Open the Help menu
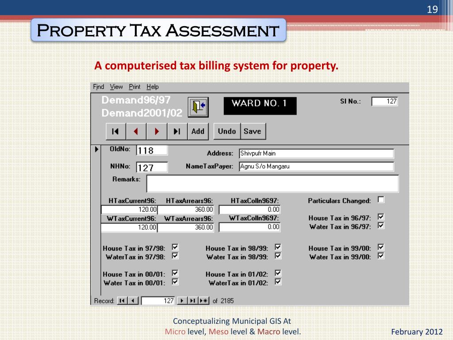 click(153, 87)
